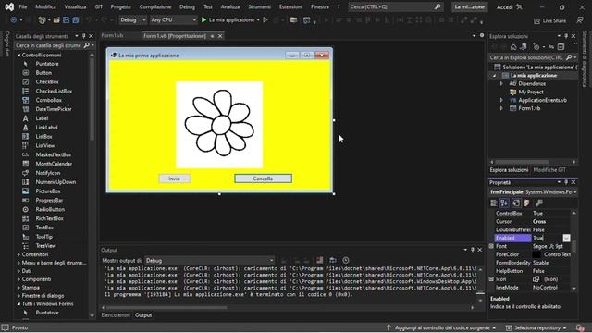This screenshot has height=333, width=592.
Task: Close the Form1.vb [Progettazione] tab
Action: (220, 36)
